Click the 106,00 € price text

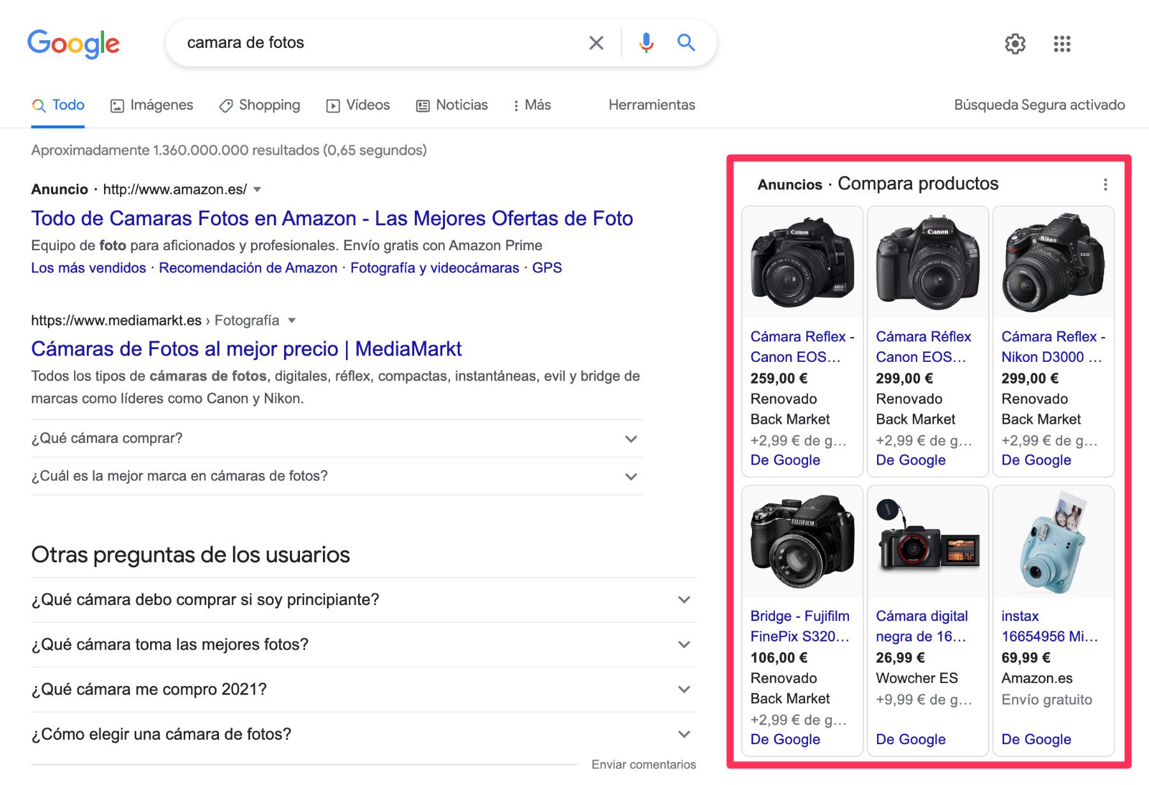click(779, 658)
